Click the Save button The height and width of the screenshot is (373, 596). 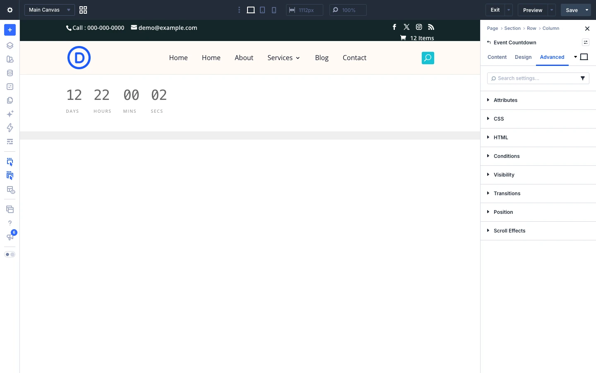572,10
